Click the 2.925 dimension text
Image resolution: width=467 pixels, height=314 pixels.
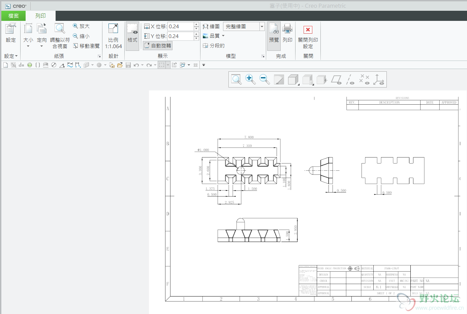click(x=229, y=202)
